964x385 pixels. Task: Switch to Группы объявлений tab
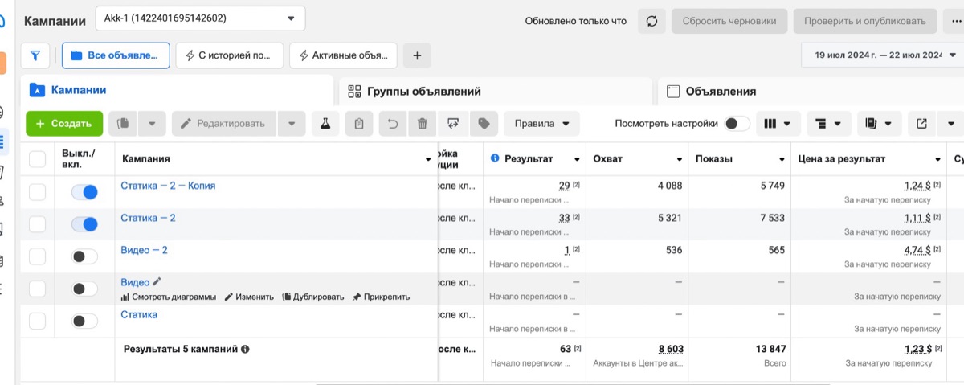click(495, 91)
